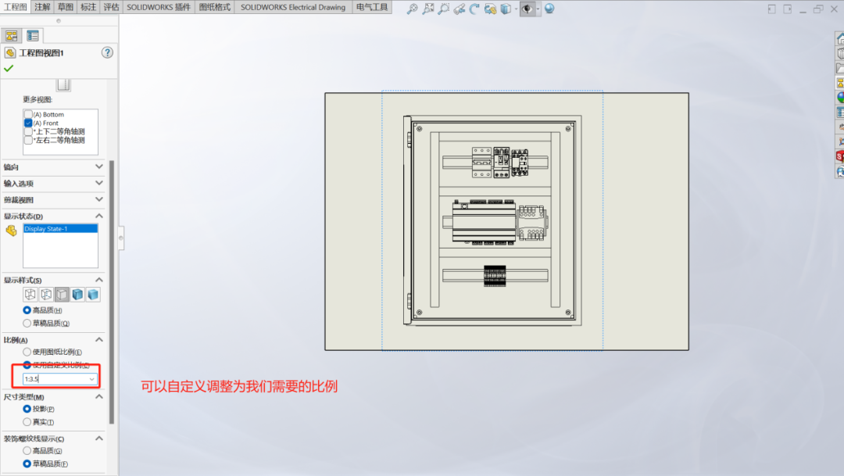Click the hide/show items eye icon in toolbar
The height and width of the screenshot is (476, 844).
pyautogui.click(x=527, y=9)
